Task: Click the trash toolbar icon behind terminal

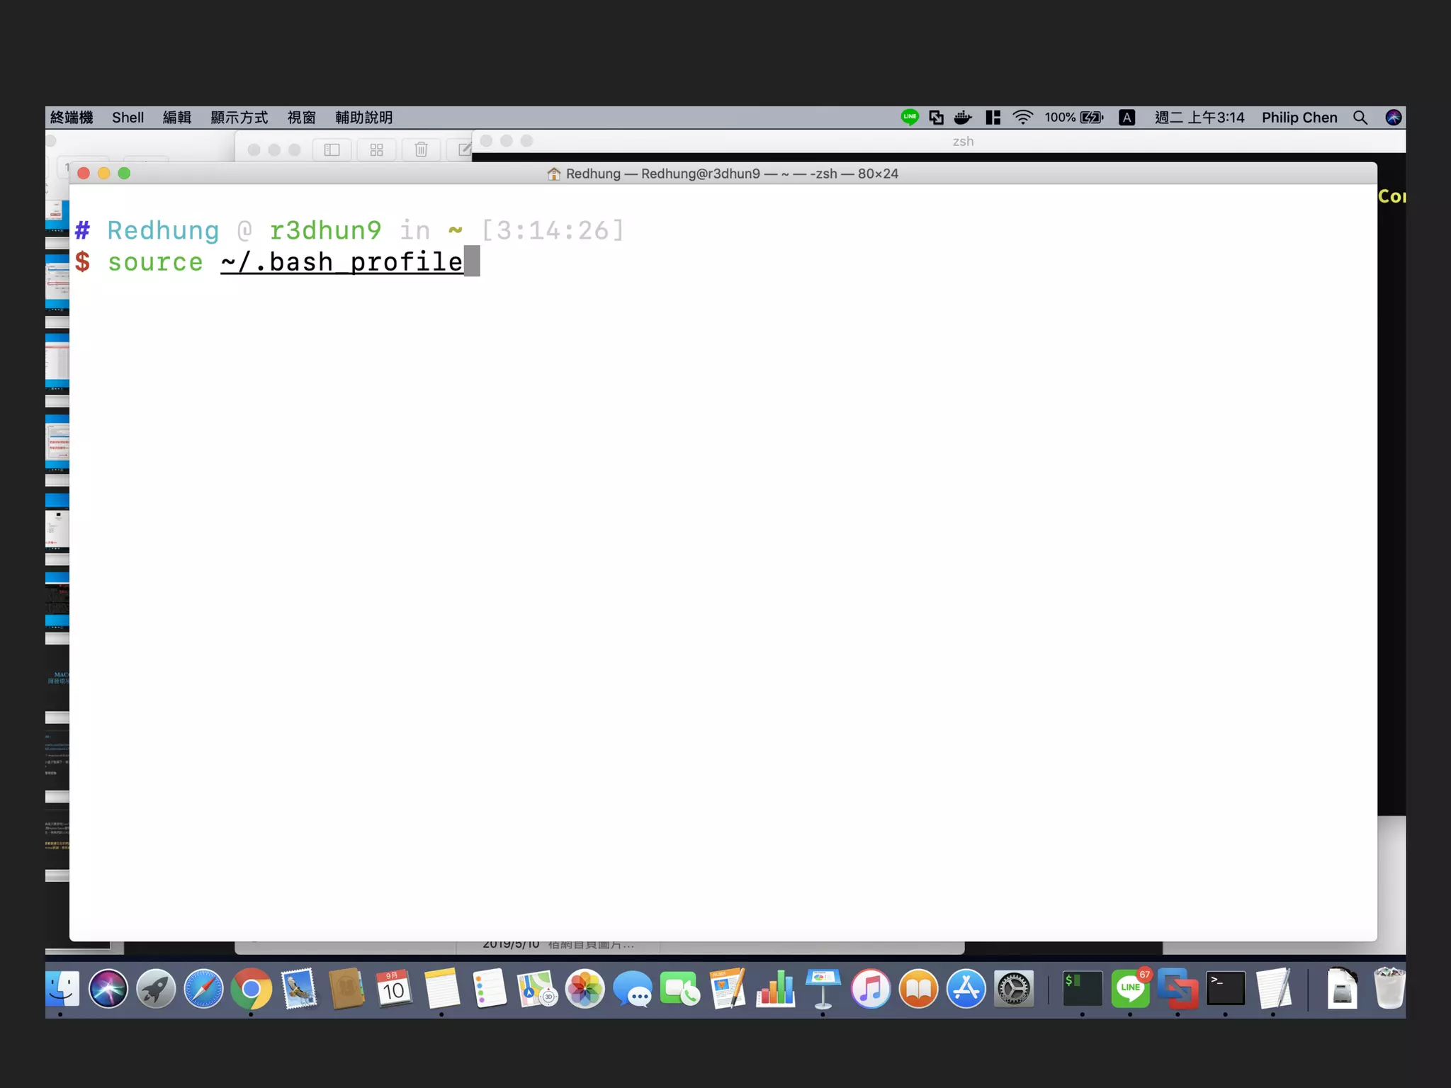Action: click(x=421, y=149)
